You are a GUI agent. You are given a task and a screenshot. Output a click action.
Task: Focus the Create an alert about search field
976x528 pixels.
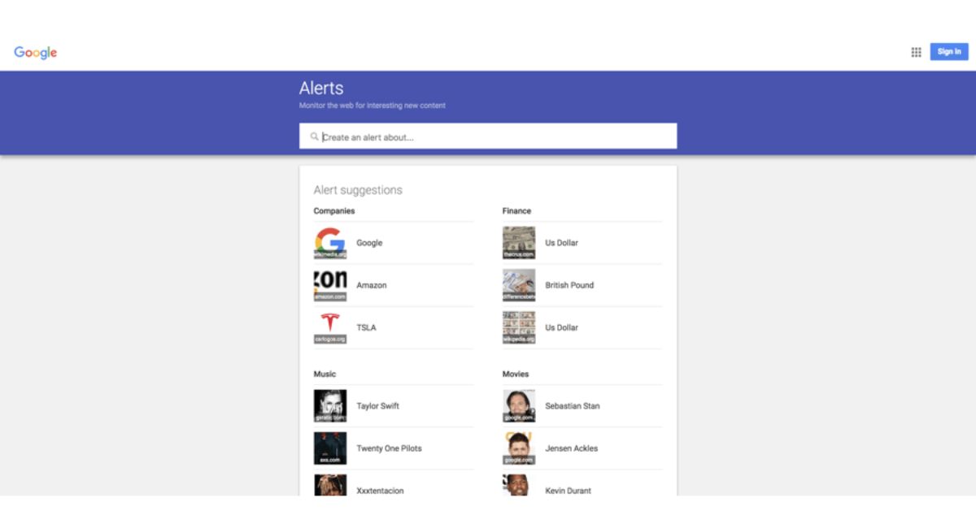tap(488, 136)
